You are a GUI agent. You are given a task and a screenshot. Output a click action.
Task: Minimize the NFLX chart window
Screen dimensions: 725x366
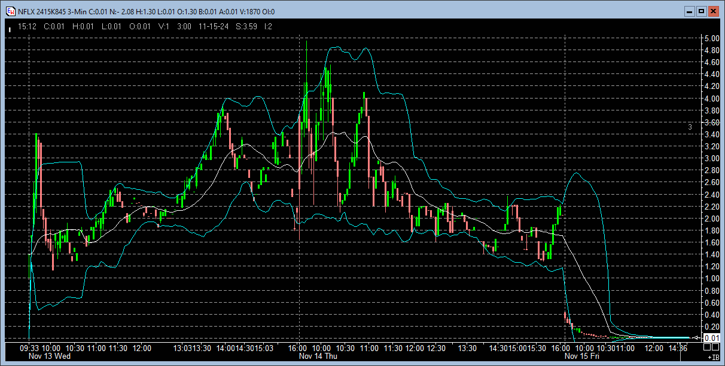689,11
